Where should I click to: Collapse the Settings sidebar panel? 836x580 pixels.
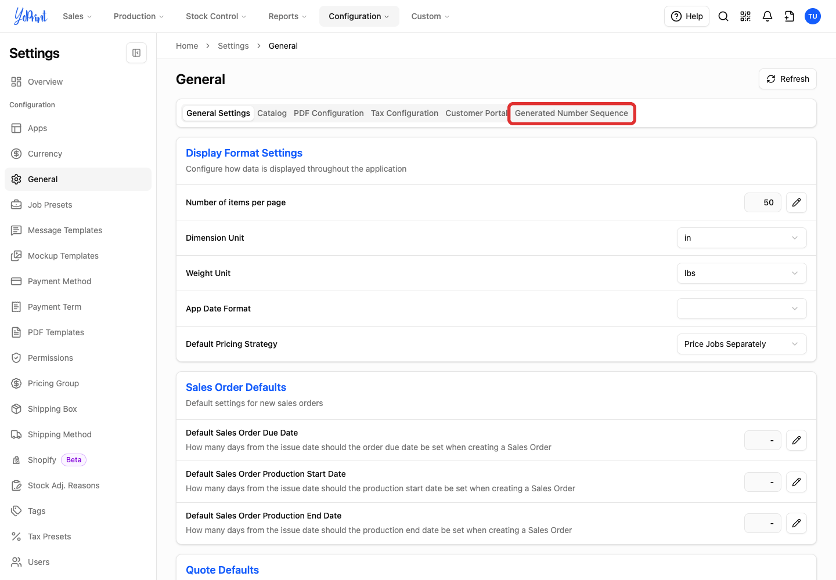136,53
